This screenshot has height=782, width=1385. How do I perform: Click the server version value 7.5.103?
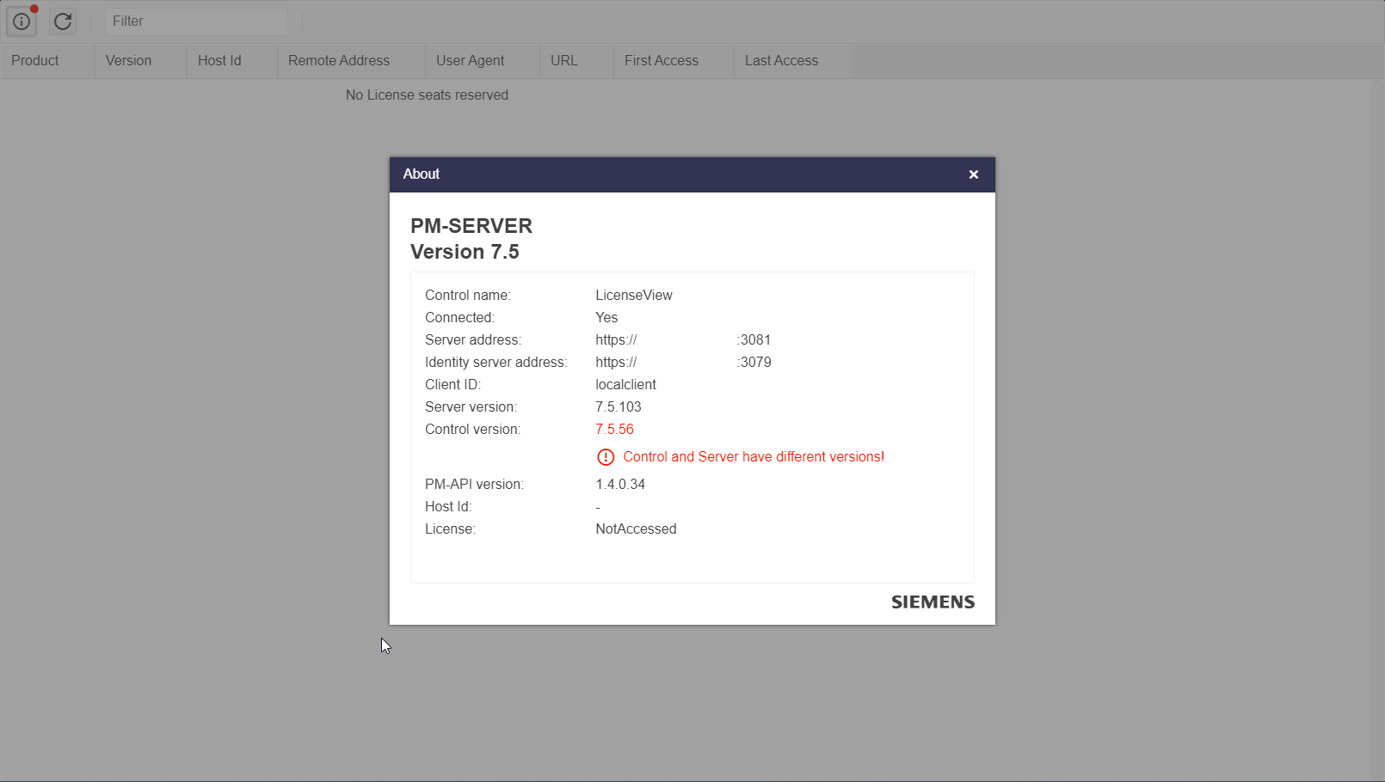[619, 407]
